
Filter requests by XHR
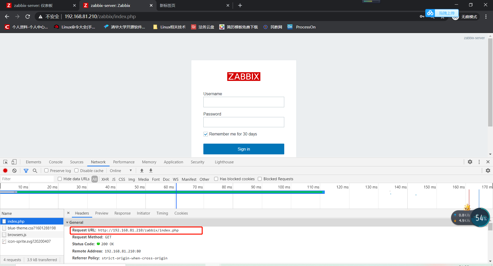point(105,179)
